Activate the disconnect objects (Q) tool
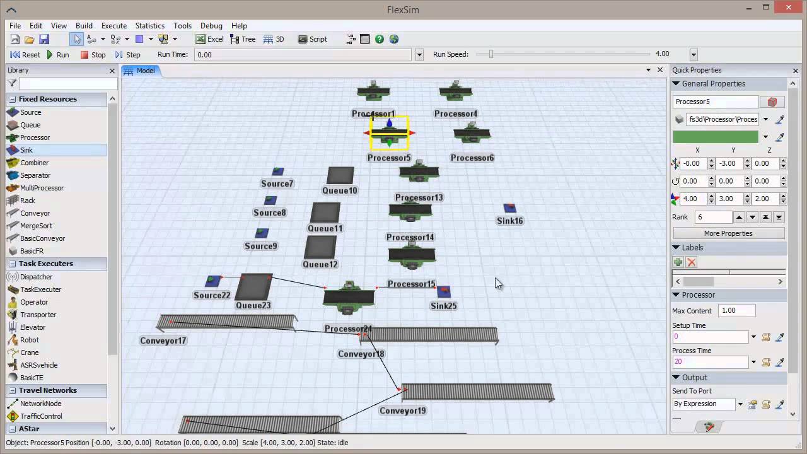807x454 pixels. pyautogui.click(x=115, y=39)
